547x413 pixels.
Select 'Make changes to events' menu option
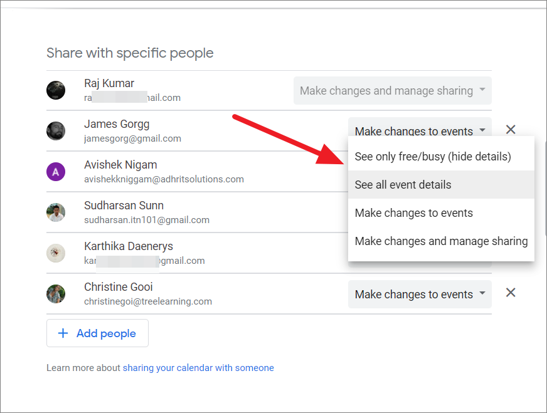(414, 213)
